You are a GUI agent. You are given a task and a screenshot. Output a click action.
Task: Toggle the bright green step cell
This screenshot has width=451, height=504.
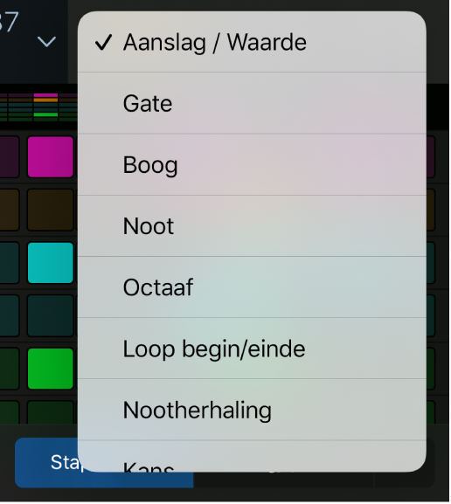click(x=51, y=369)
